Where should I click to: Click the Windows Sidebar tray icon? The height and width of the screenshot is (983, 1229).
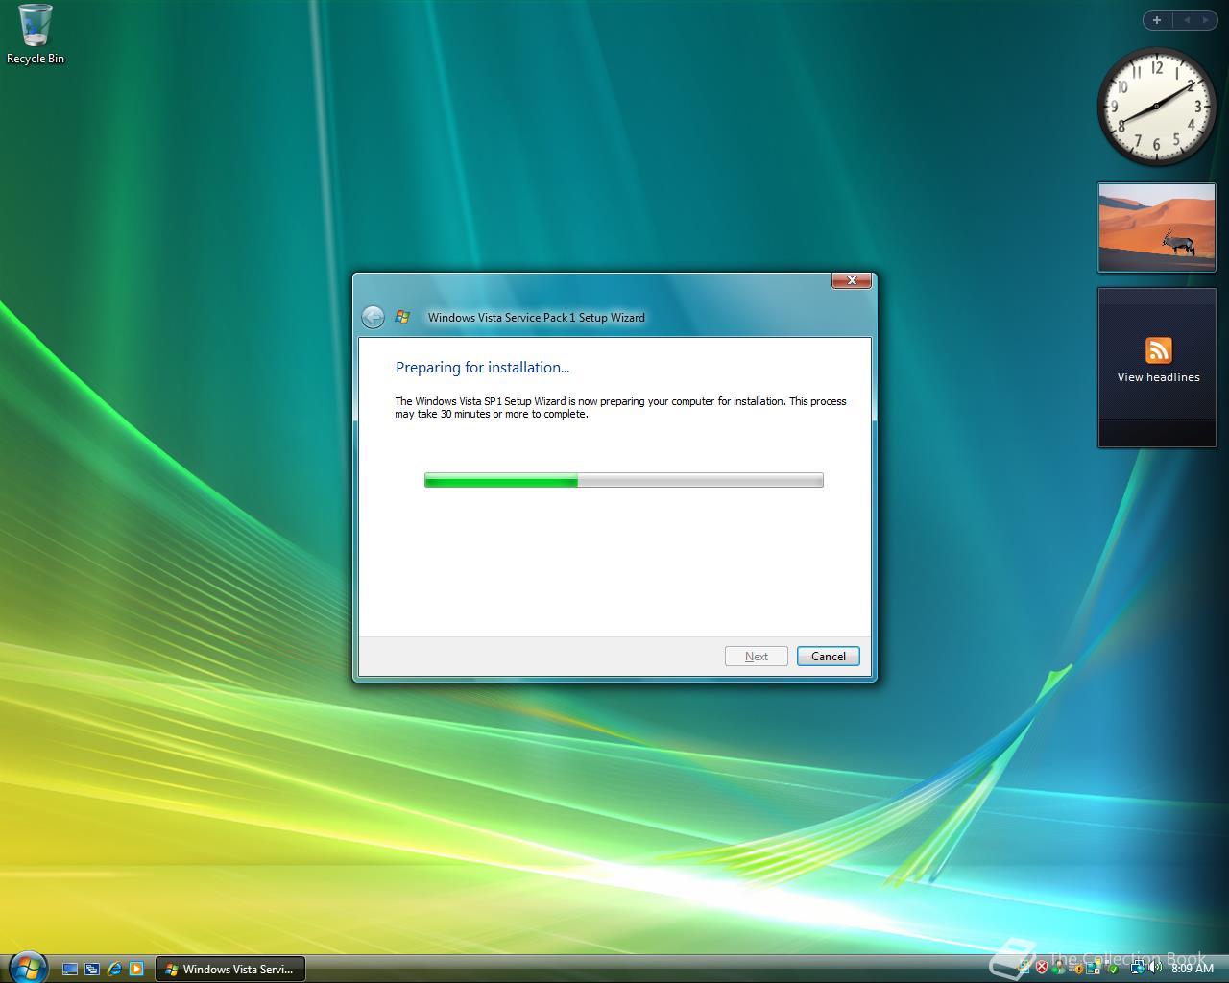1095,968
